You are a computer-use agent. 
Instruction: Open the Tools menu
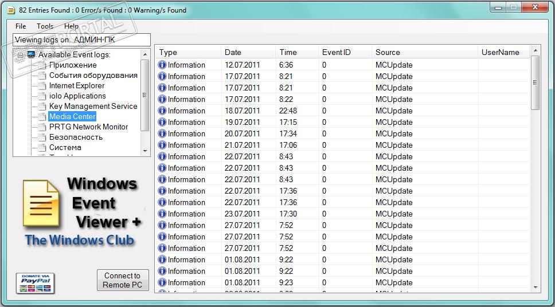(x=45, y=26)
